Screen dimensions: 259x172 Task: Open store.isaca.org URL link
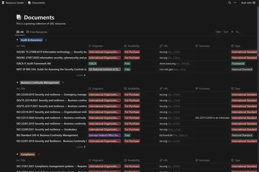[x=174, y=64]
